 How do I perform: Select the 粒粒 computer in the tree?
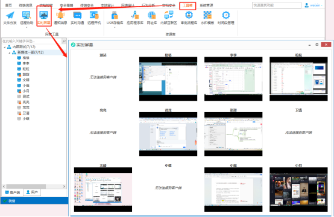click(24, 69)
